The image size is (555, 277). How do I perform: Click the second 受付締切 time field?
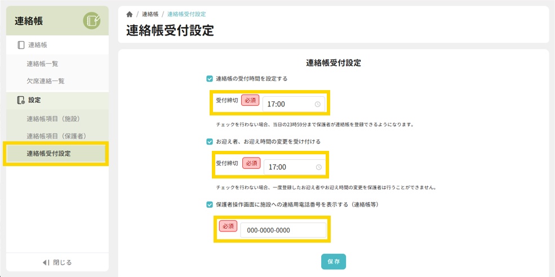coord(288,167)
